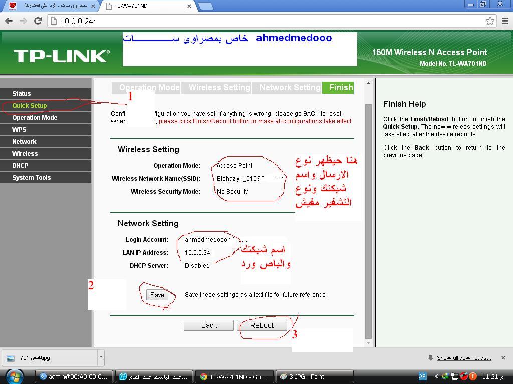Reload the router page
This screenshot has width=513, height=384.
(x=38, y=21)
